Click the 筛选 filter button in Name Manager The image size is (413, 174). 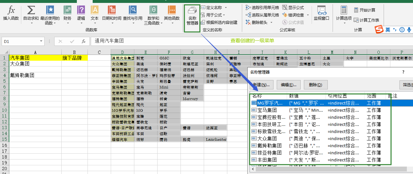pyautogui.click(x=406, y=85)
